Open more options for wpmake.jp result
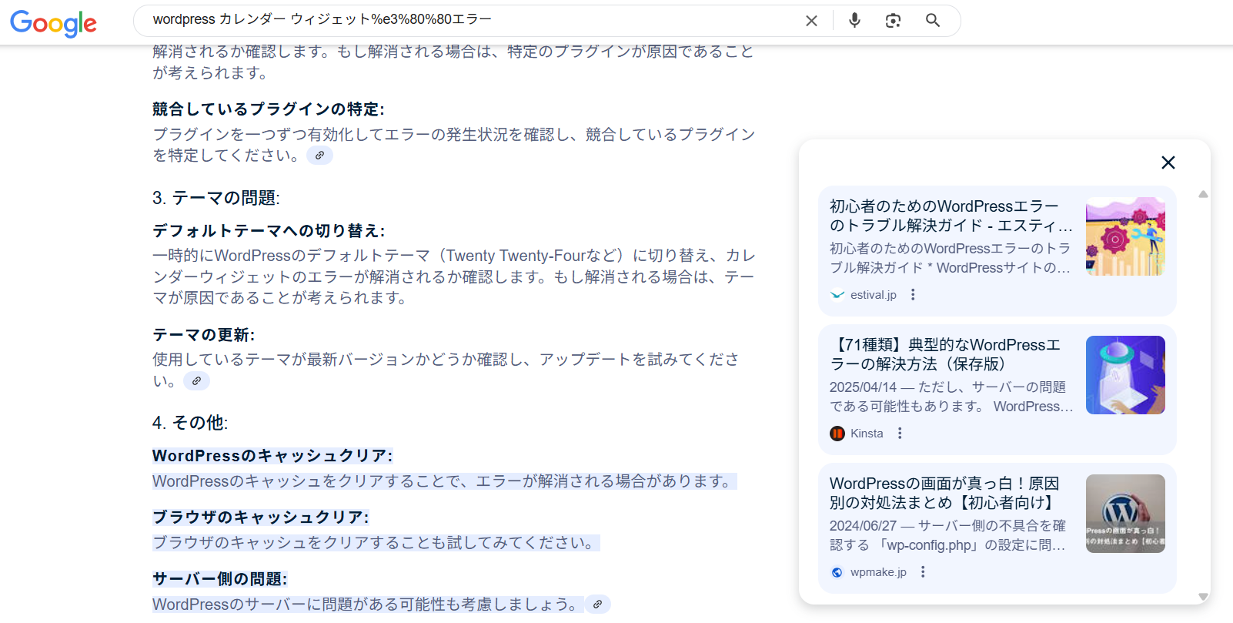1233x623 pixels. 923,572
